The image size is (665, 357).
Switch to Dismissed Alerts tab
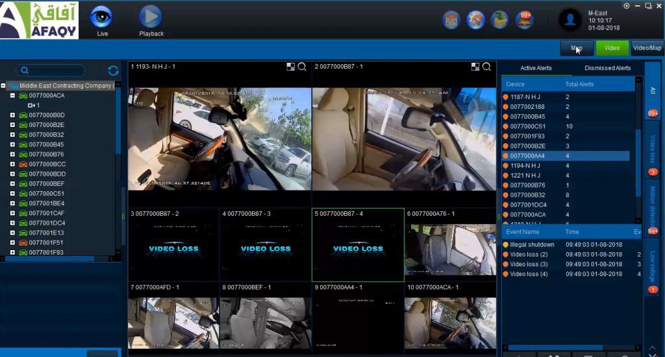[x=607, y=68]
